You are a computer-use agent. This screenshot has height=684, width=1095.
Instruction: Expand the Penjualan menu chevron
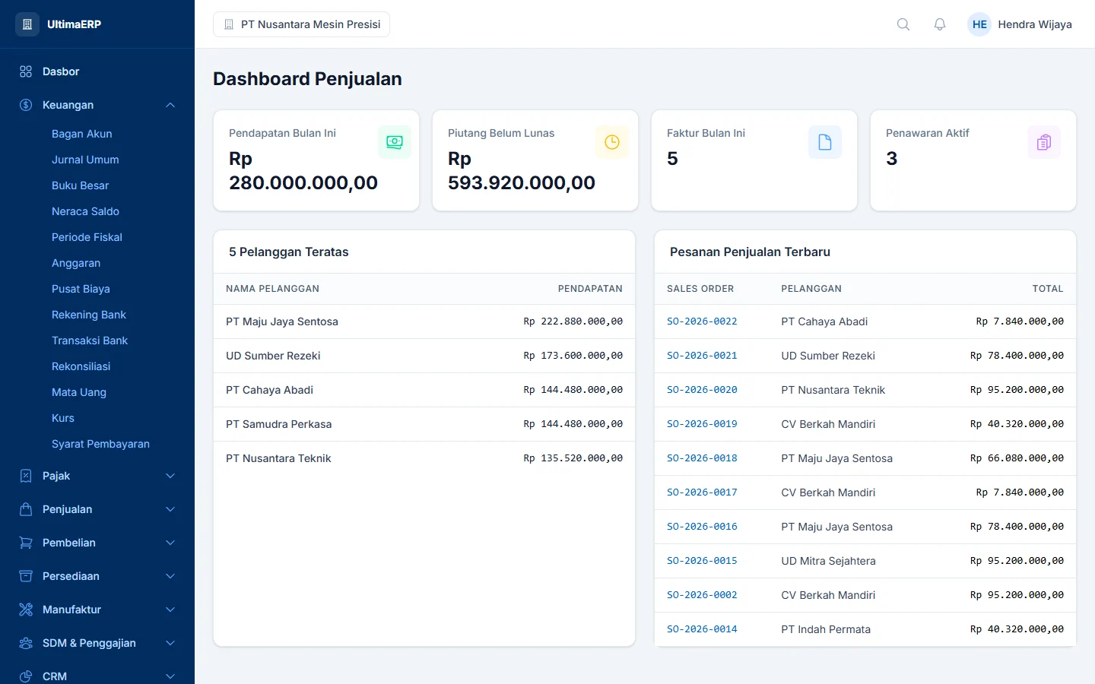170,509
